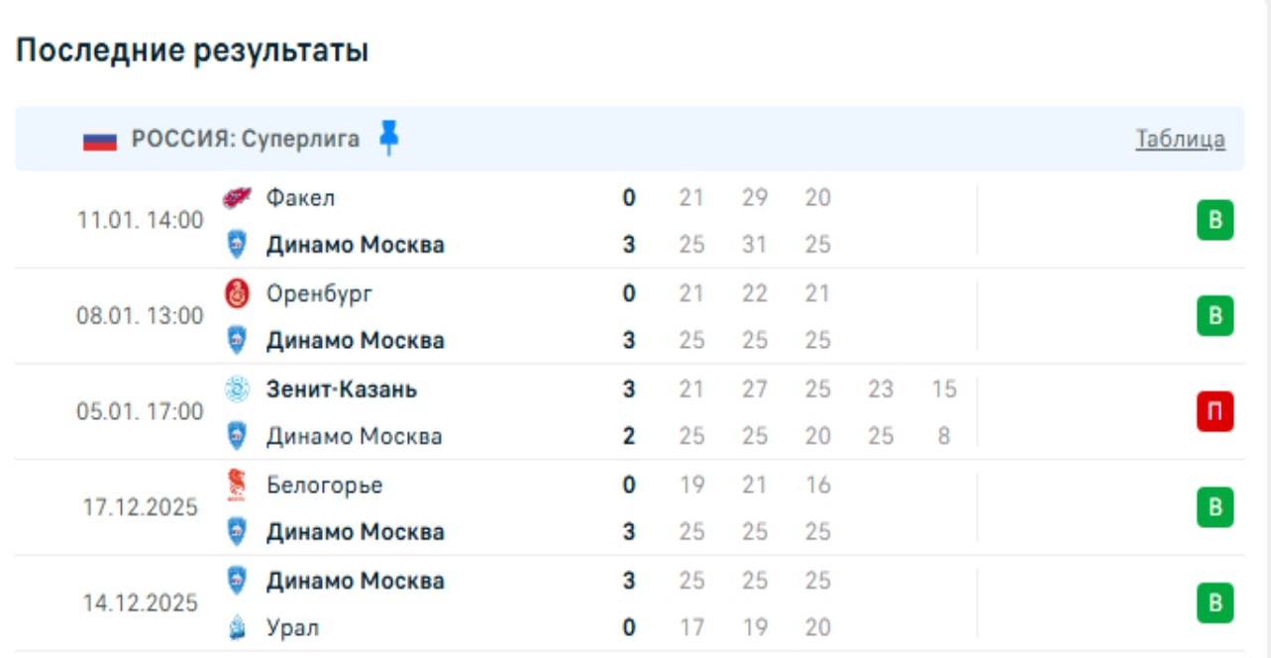Image resolution: width=1271 pixels, height=658 pixels.
Task: Click the Оренбург team logo
Action: tap(237, 294)
